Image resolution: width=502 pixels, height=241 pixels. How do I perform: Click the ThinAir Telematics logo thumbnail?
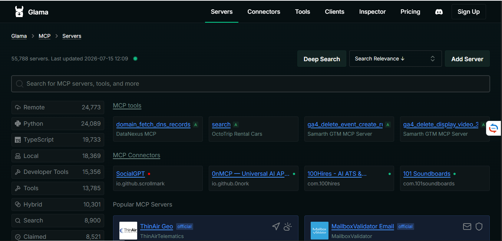click(128, 231)
